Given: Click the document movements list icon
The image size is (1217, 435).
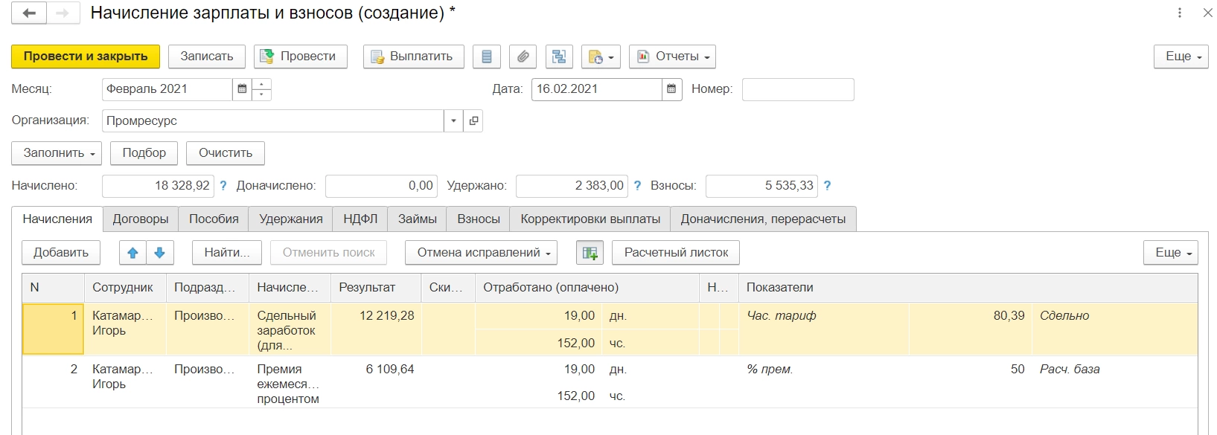Looking at the screenshot, I should [x=487, y=57].
